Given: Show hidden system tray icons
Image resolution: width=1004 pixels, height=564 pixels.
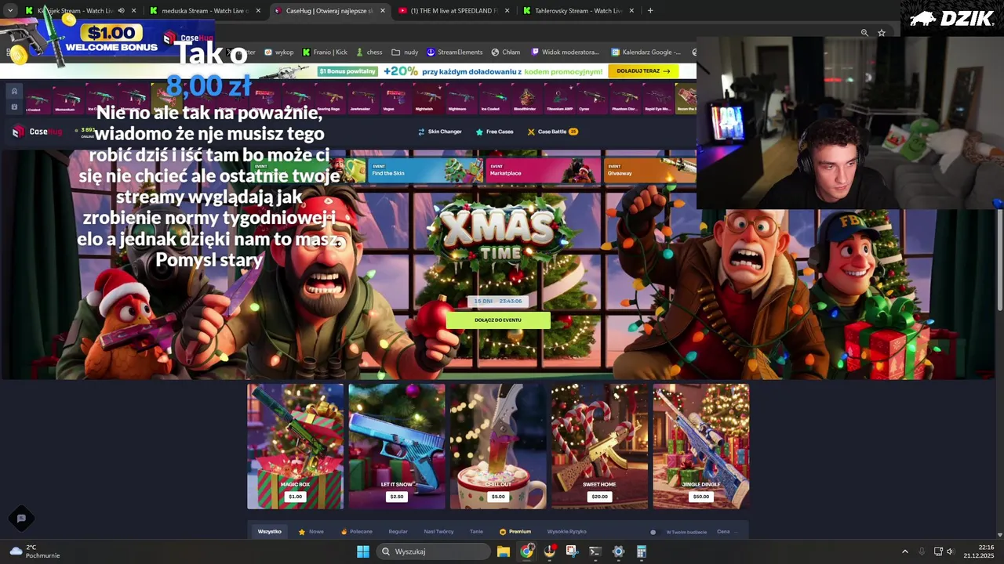Looking at the screenshot, I should pos(904,551).
